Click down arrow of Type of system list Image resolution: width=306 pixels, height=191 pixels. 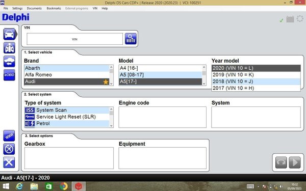[x=111, y=126]
